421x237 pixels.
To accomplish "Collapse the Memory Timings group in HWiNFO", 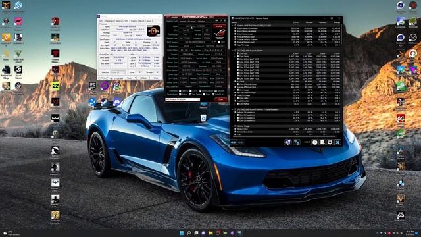I will (232, 126).
